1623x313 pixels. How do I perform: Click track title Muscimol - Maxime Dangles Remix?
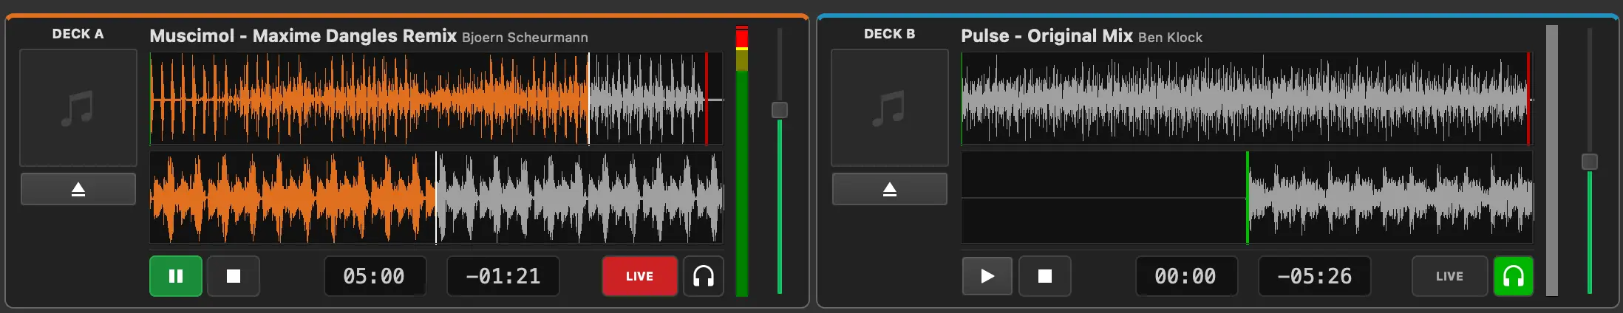tap(303, 35)
